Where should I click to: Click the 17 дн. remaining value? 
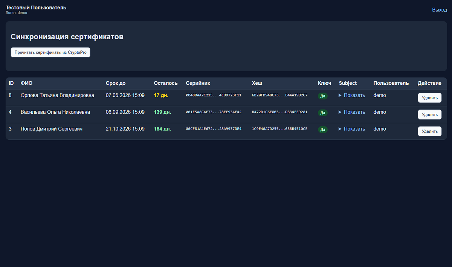click(x=161, y=95)
